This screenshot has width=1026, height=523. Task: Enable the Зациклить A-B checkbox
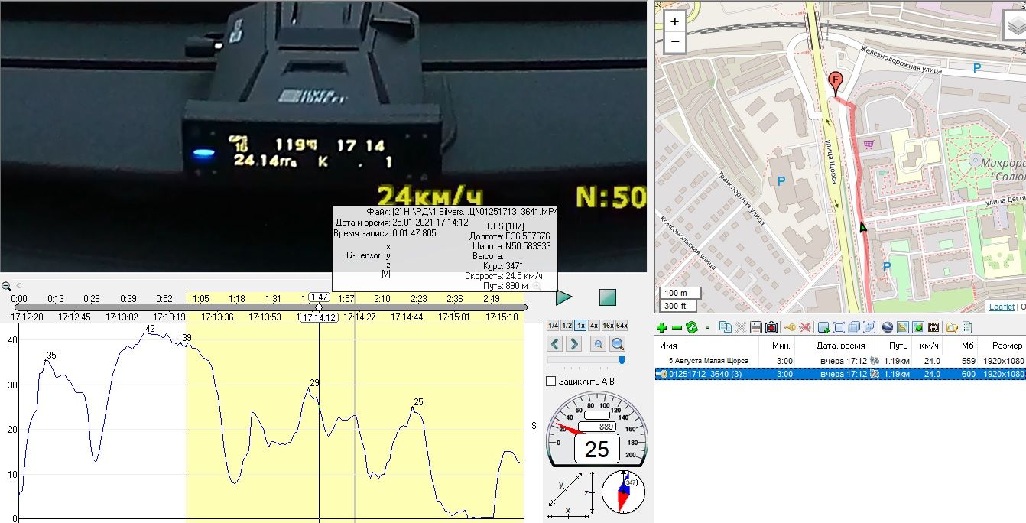[551, 382]
